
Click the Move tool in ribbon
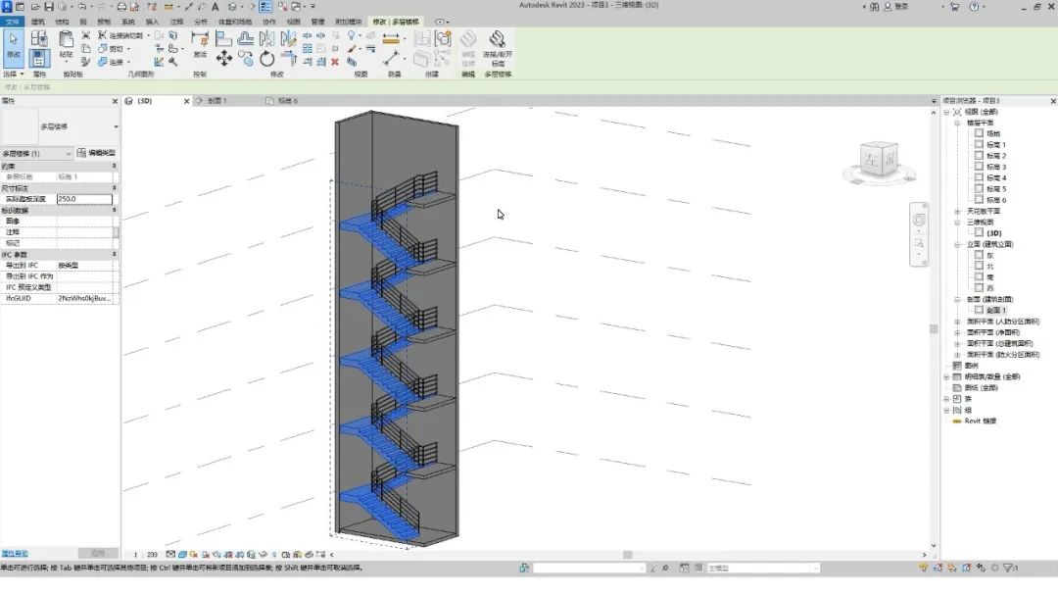coord(224,59)
